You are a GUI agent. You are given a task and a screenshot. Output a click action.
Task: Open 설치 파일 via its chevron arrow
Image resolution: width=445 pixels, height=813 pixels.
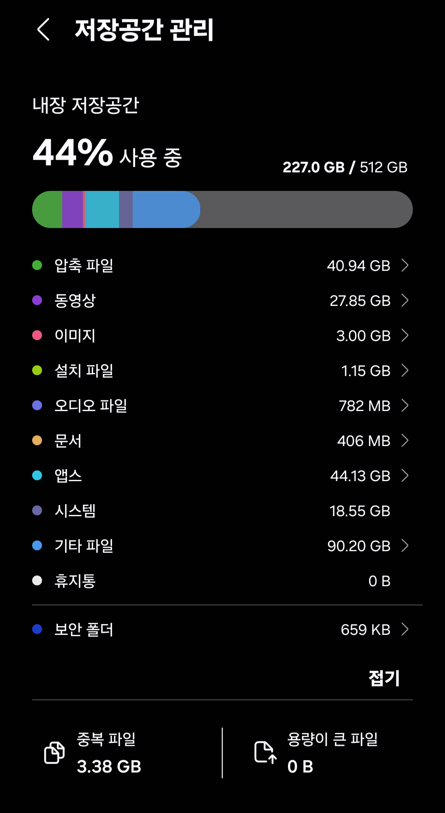coord(405,370)
